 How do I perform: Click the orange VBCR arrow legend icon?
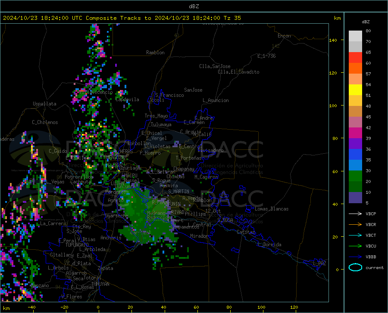[x=355, y=225]
